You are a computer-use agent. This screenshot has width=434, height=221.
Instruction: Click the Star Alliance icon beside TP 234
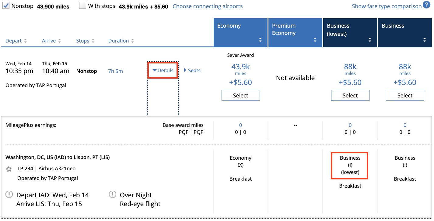[x=9, y=169]
